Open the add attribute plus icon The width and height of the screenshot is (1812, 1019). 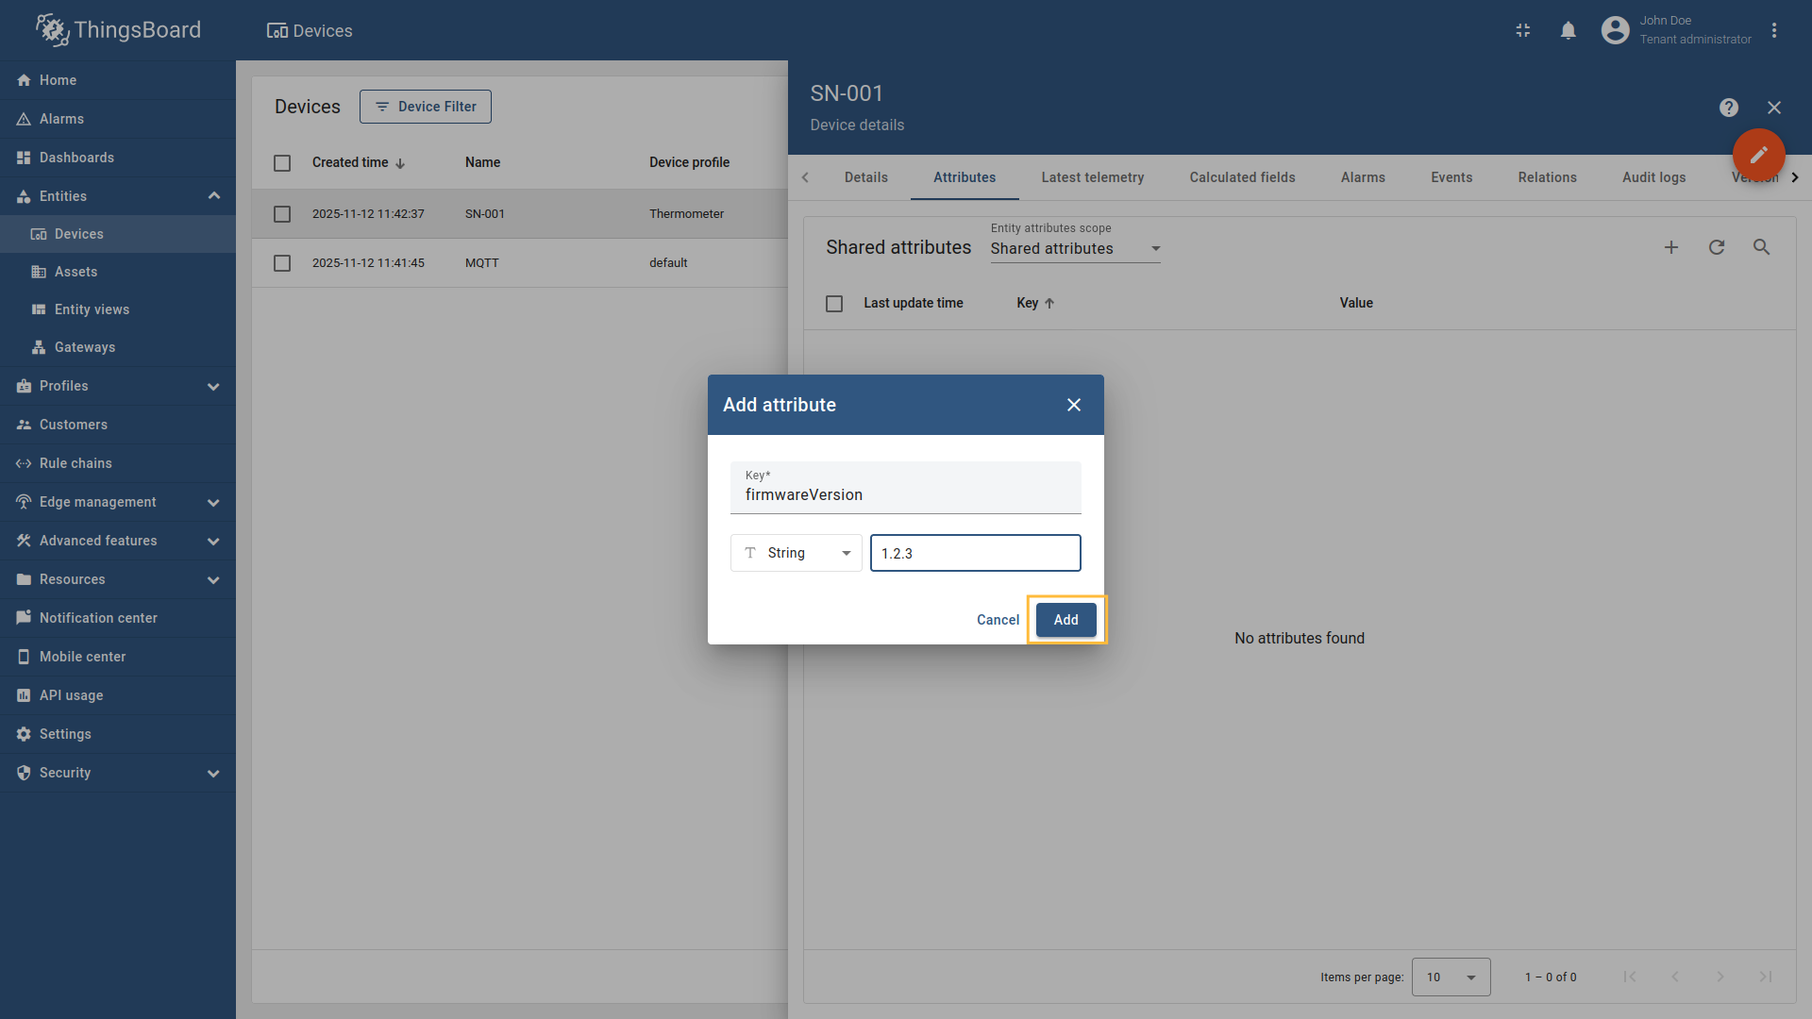pyautogui.click(x=1671, y=247)
